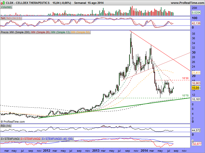Click the 2014 year label on time axis
Image resolution: width=205 pixels, height=153 pixels.
coord(144,151)
